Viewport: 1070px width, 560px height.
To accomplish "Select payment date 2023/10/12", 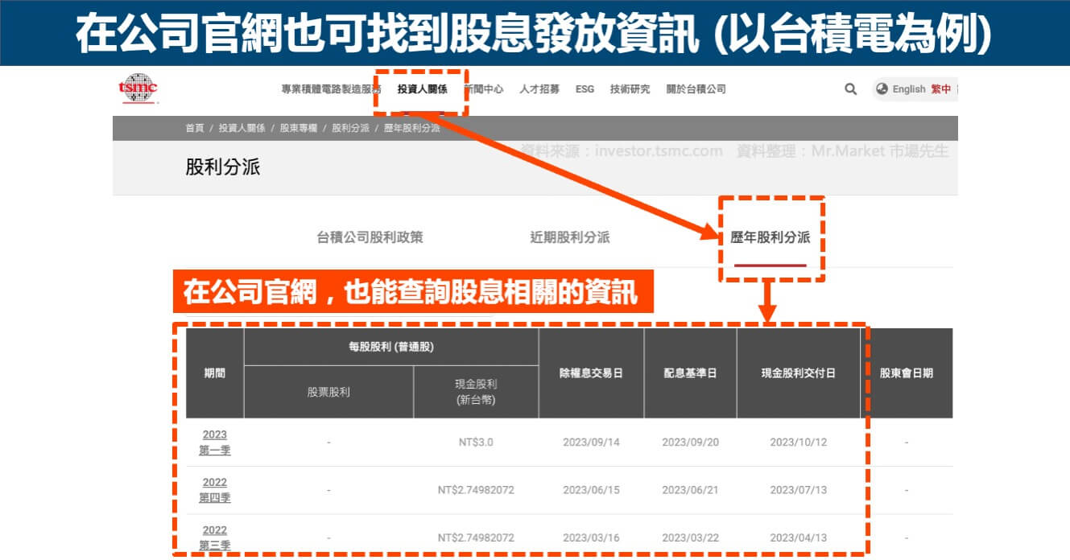I will (799, 443).
